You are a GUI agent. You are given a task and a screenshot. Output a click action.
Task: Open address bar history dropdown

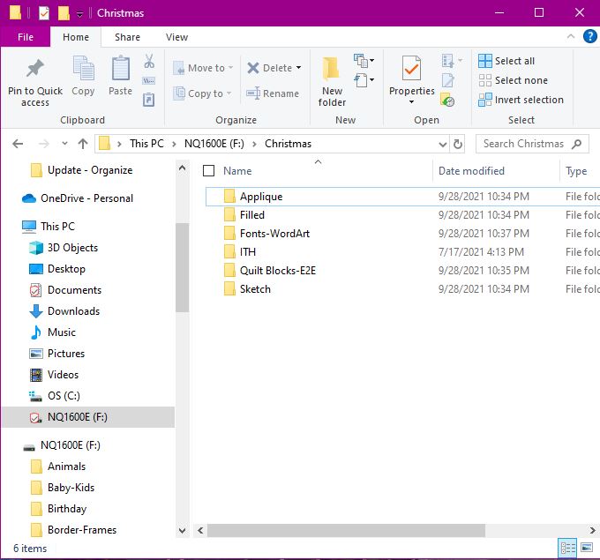tap(442, 145)
